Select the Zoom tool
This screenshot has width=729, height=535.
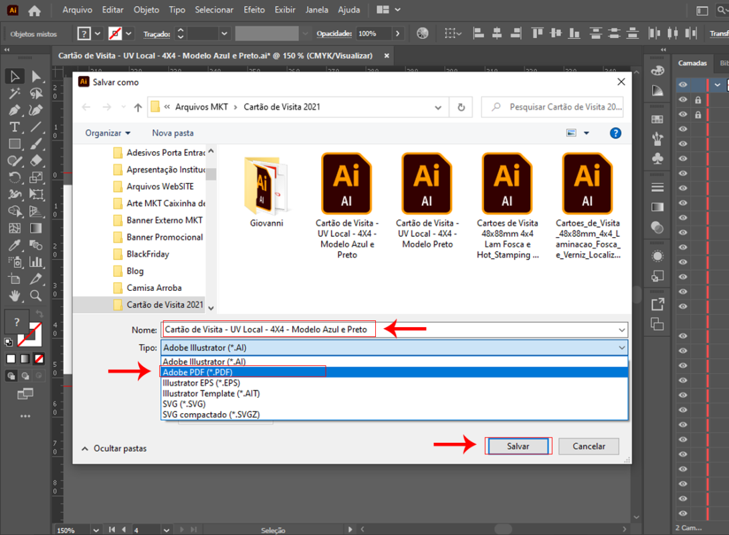[x=36, y=296]
